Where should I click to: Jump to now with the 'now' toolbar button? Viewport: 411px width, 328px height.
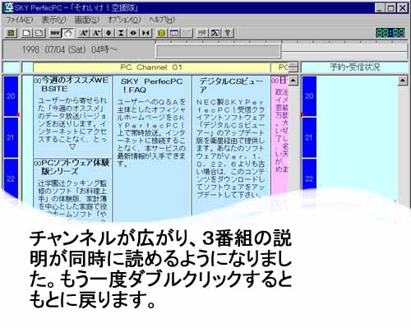coord(55,33)
